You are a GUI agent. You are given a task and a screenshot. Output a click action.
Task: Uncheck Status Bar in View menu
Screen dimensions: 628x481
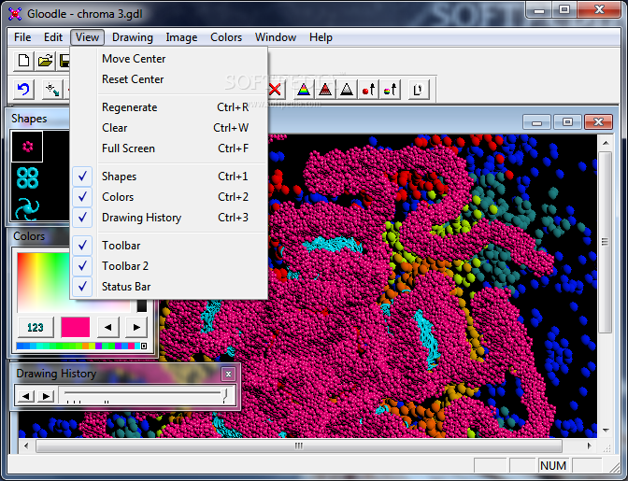coord(168,287)
